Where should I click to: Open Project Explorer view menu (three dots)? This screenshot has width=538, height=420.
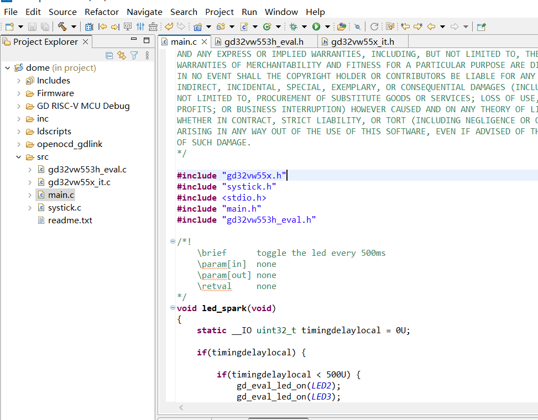(147, 55)
